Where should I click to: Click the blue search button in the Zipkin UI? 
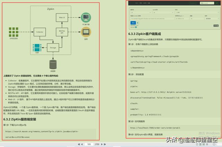(133, 23)
